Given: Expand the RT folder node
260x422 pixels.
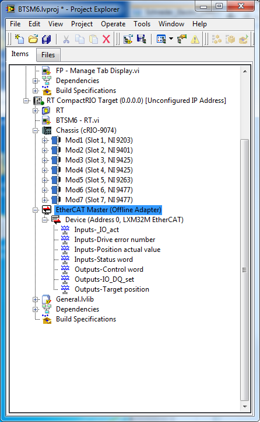Looking at the screenshot, I should [x=35, y=111].
